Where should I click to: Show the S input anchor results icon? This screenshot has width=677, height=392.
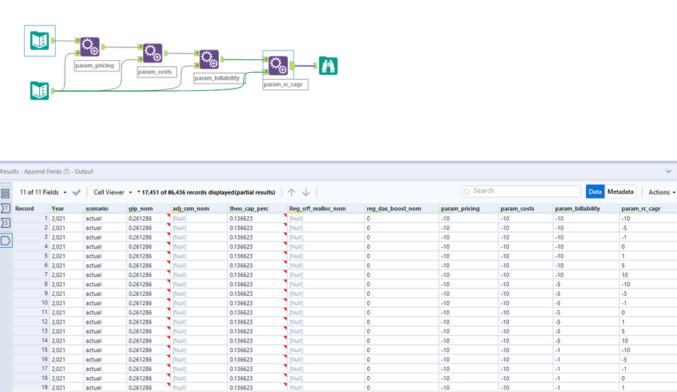pyautogui.click(x=5, y=223)
